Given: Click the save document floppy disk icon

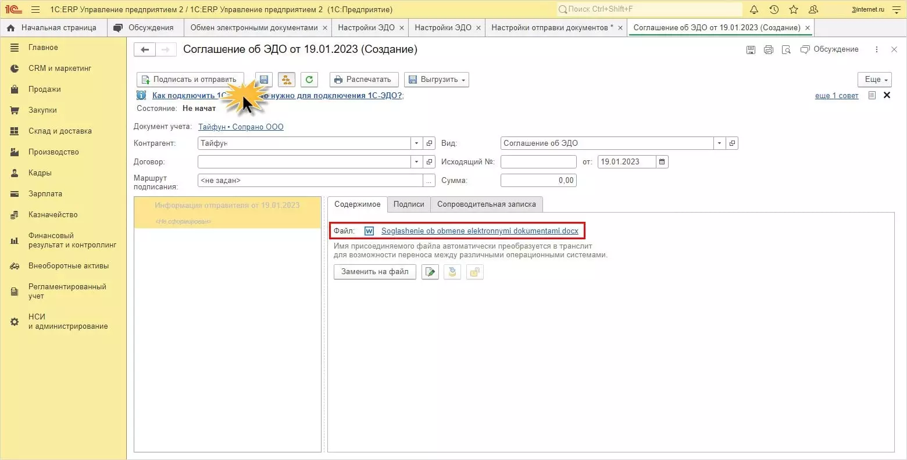Looking at the screenshot, I should 264,80.
